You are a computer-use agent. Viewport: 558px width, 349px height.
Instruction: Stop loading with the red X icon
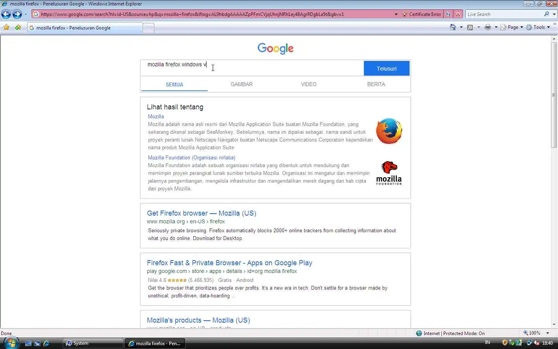[x=458, y=14]
